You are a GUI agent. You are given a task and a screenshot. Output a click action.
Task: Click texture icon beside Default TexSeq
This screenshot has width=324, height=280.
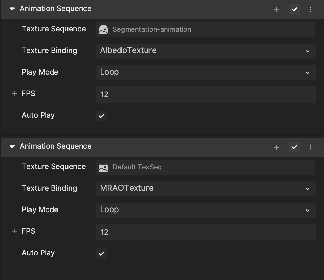[103, 167]
